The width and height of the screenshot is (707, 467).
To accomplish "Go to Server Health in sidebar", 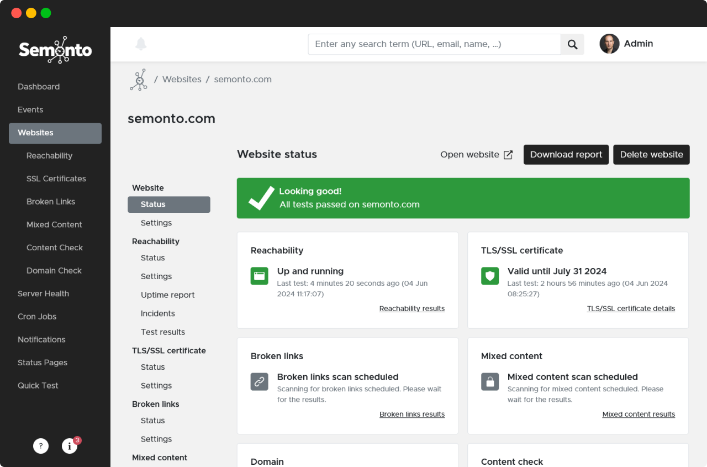I will pos(43,293).
